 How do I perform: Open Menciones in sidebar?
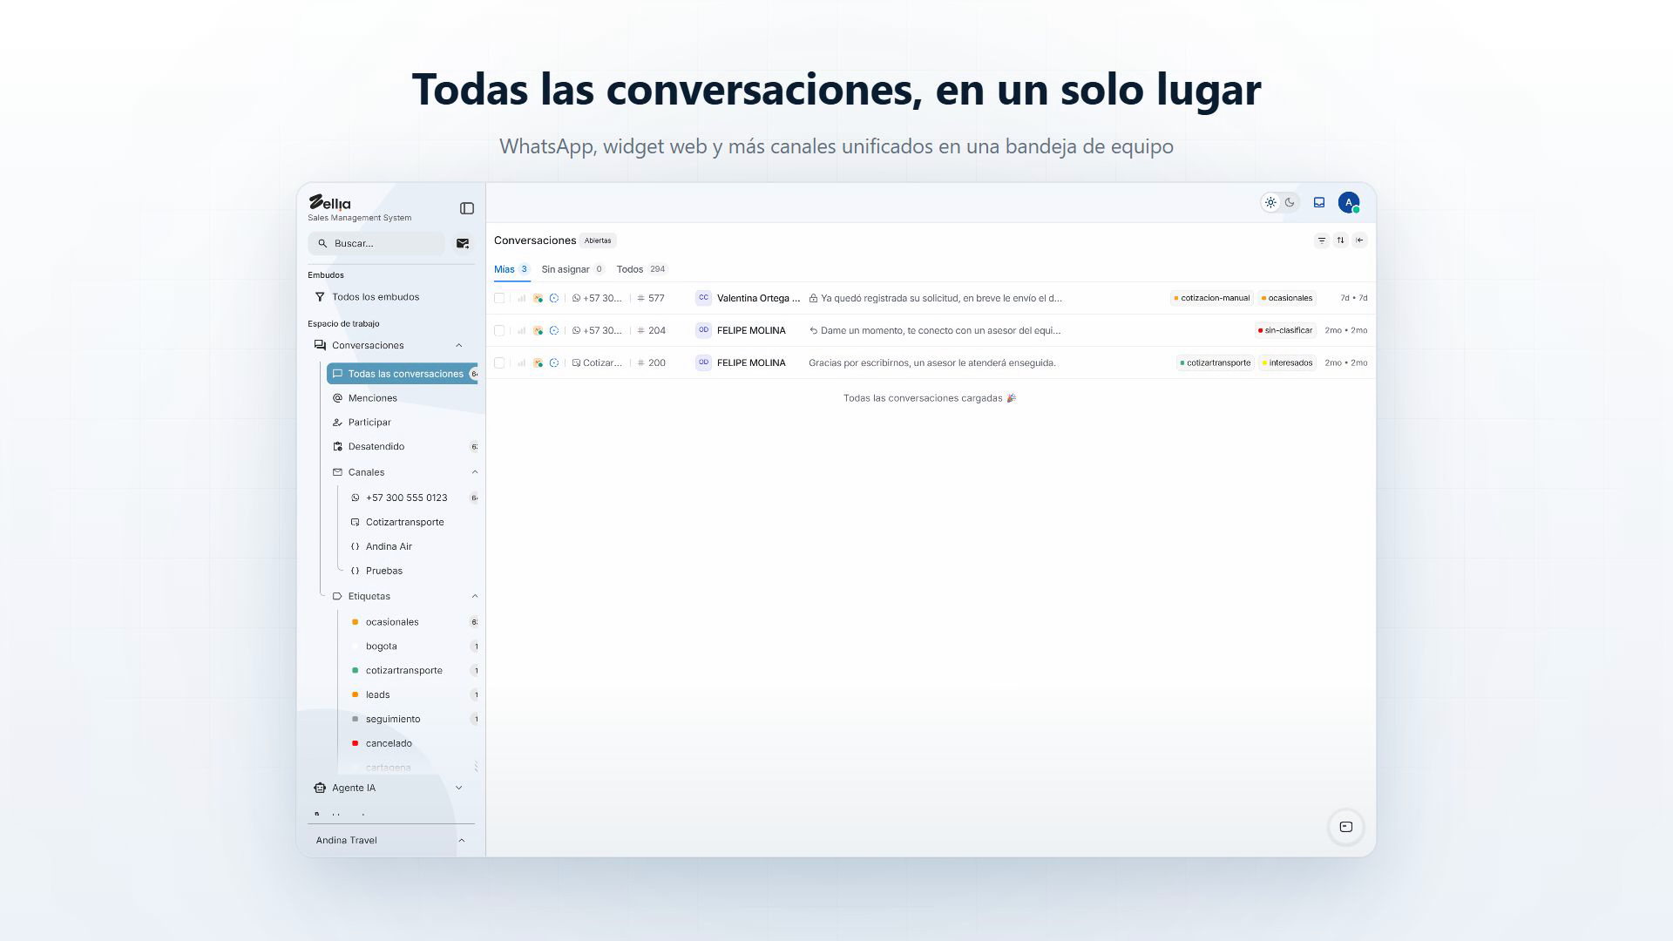(x=372, y=398)
